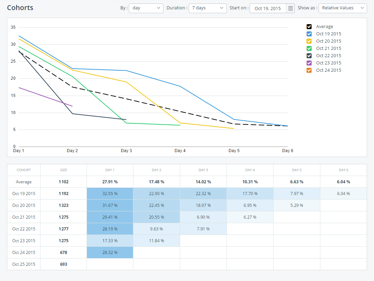The width and height of the screenshot is (374, 281).
Task: Open the calendar date picker icon
Action: pos(290,8)
